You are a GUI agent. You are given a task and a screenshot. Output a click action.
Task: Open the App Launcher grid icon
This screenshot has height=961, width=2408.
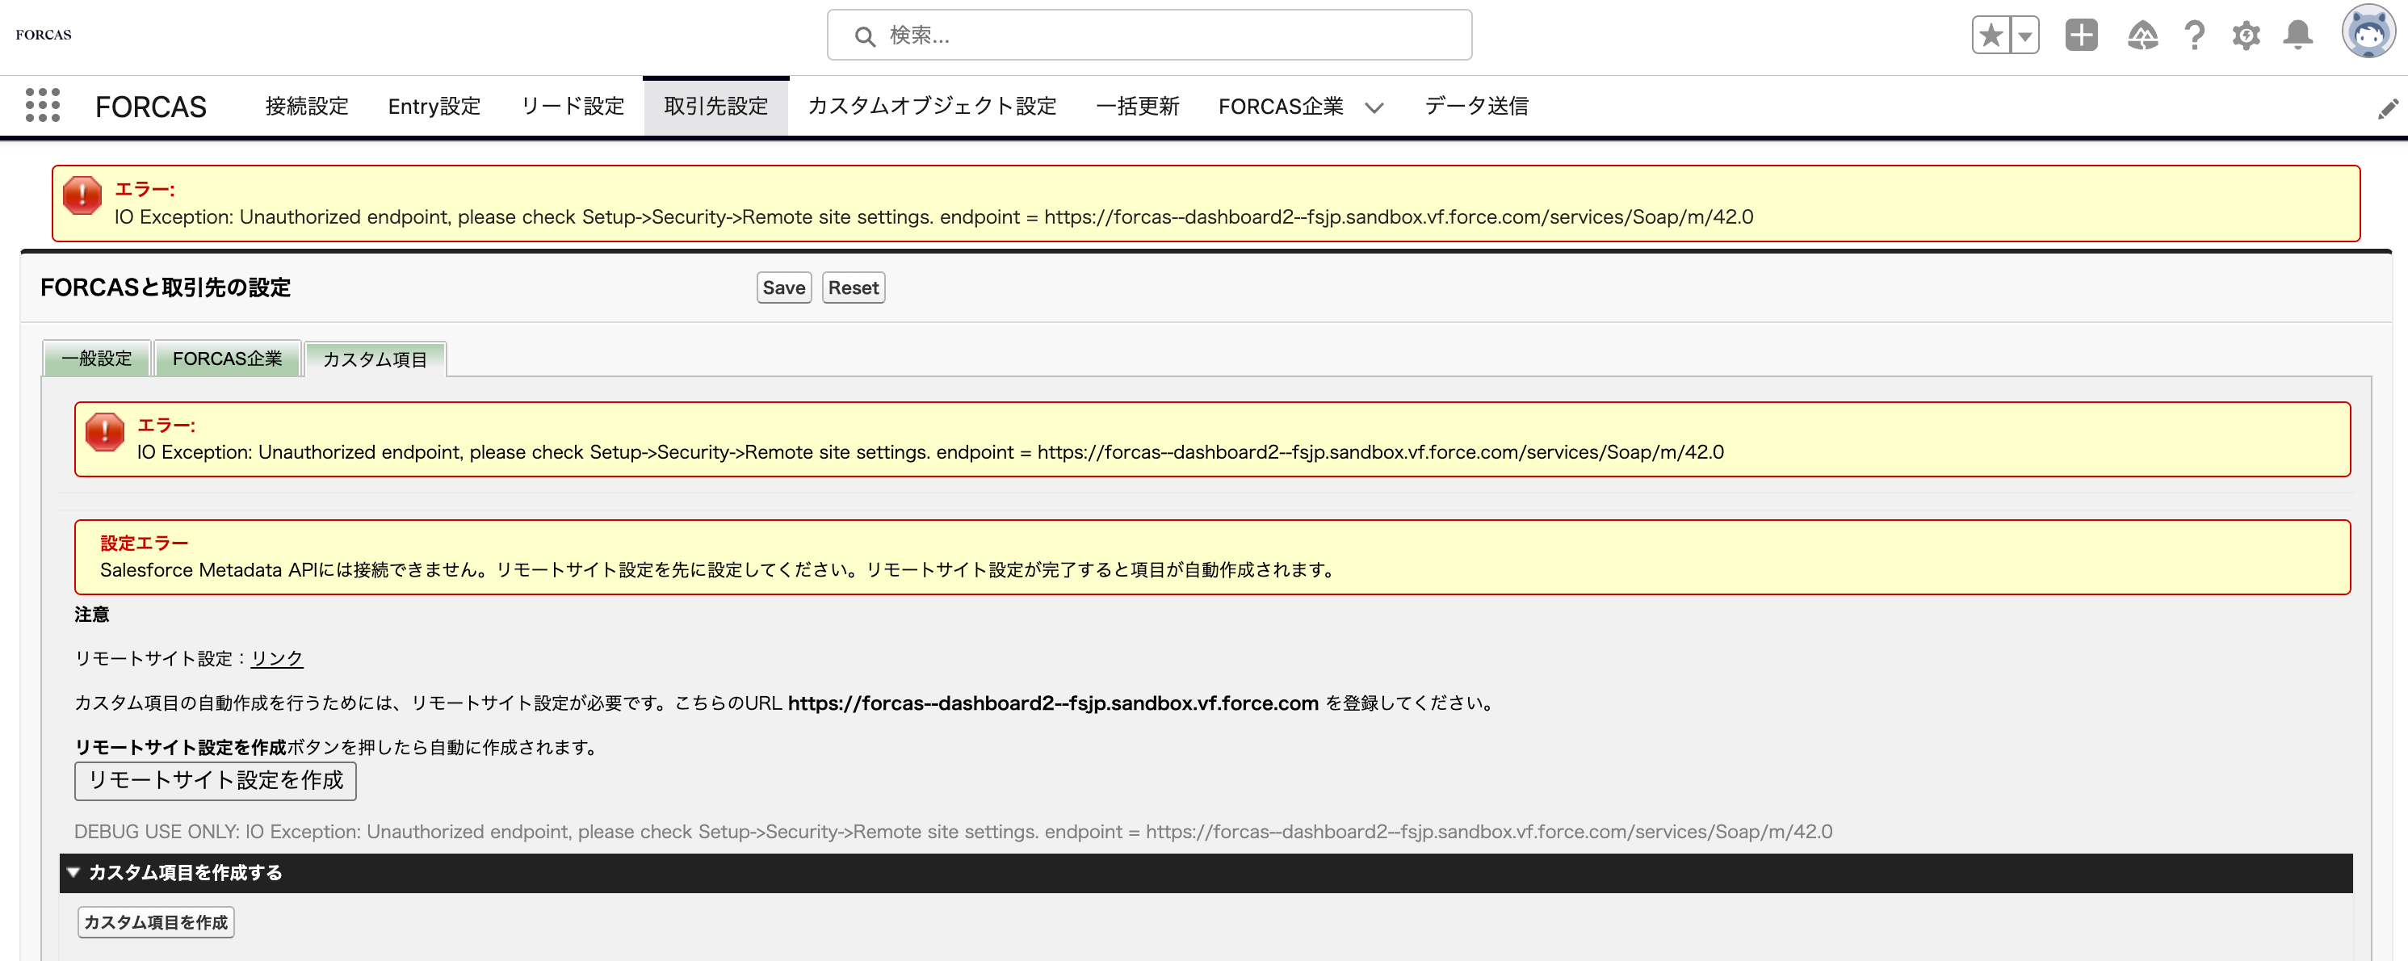pyautogui.click(x=41, y=106)
